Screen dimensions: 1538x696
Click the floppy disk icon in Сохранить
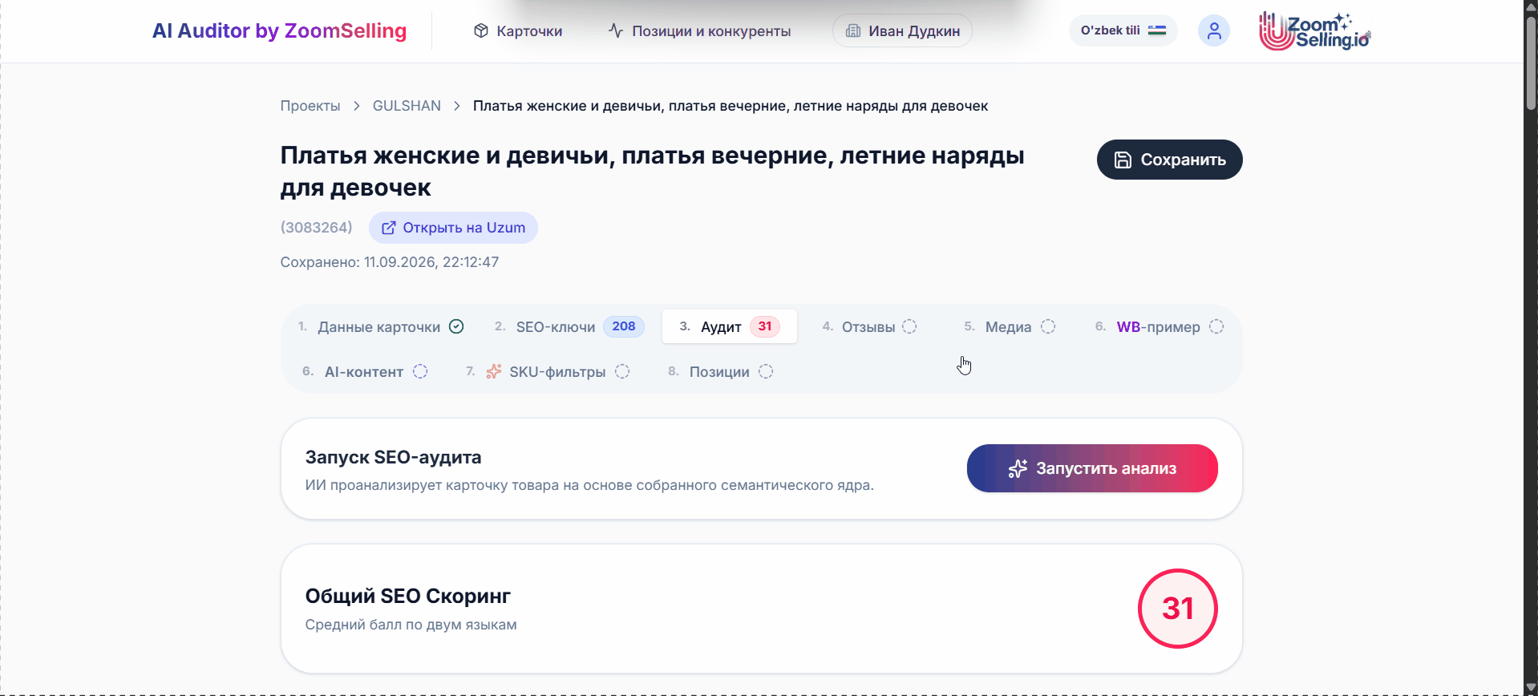pyautogui.click(x=1123, y=160)
